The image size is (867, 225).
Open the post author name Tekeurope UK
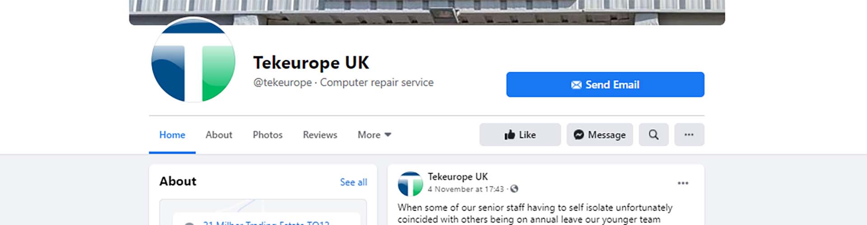click(457, 177)
